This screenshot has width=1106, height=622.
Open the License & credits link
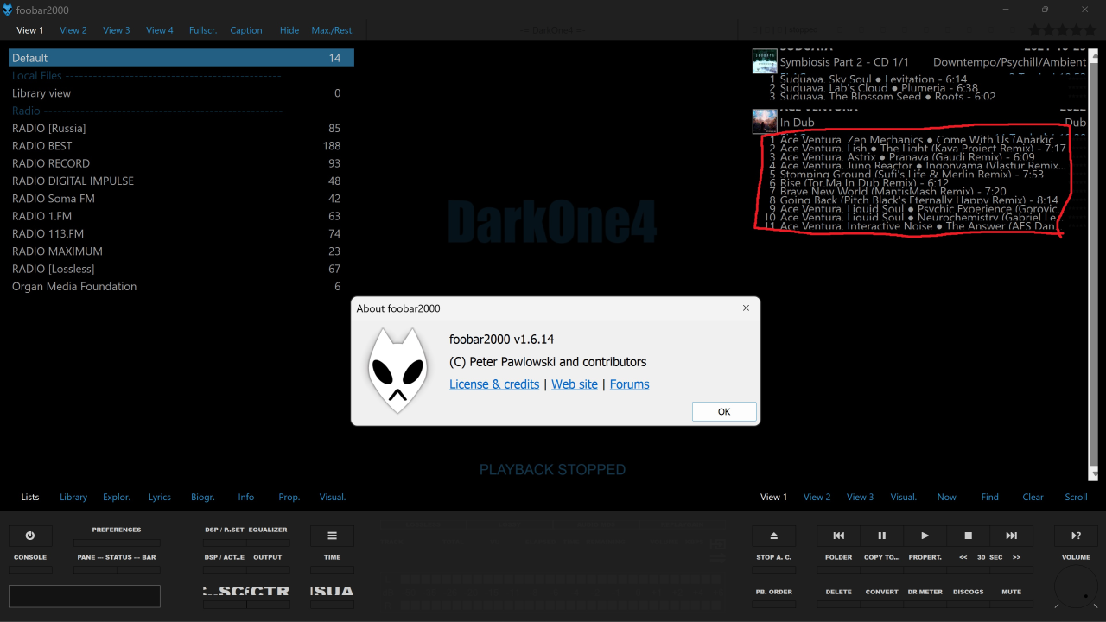[494, 384]
